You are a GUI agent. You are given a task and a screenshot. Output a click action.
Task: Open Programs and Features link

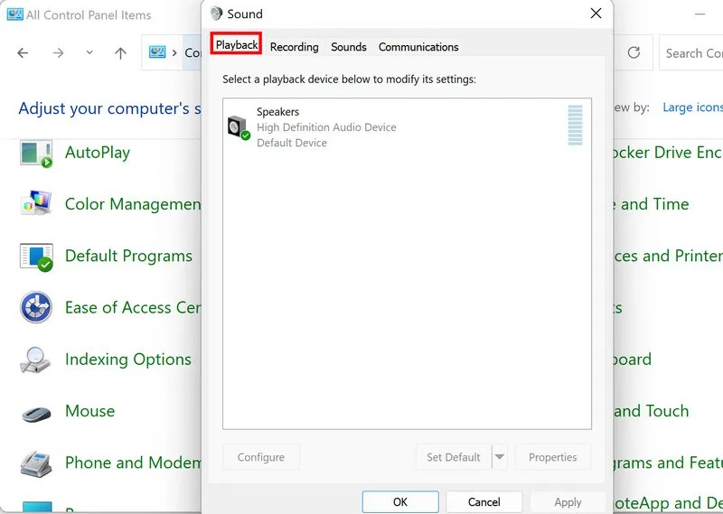[668, 463]
